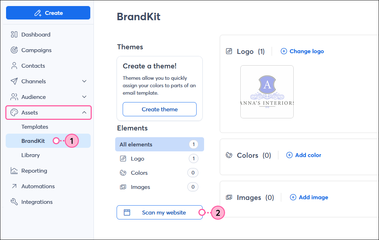Click the Anna's Interiors logo thumbnail
This screenshot has height=240, width=379.
[x=267, y=91]
